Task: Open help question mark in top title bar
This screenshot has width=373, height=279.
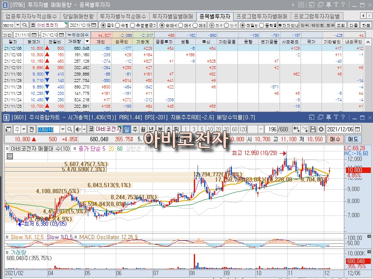Action: pos(343,5)
